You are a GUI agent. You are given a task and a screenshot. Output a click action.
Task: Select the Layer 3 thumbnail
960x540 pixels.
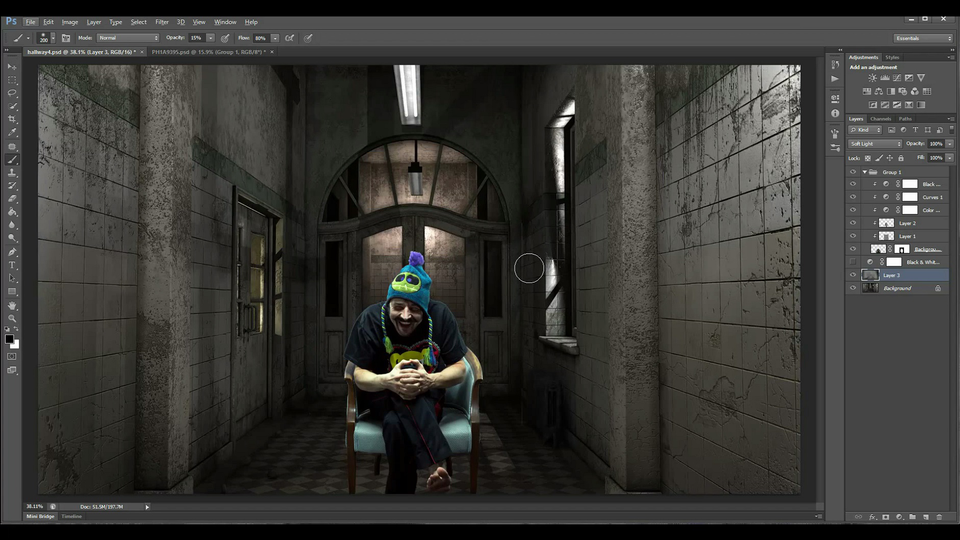870,275
